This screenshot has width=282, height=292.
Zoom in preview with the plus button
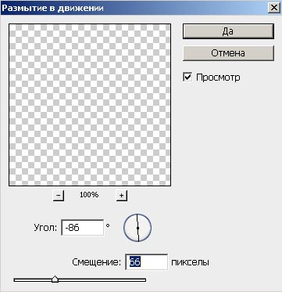[122, 196]
